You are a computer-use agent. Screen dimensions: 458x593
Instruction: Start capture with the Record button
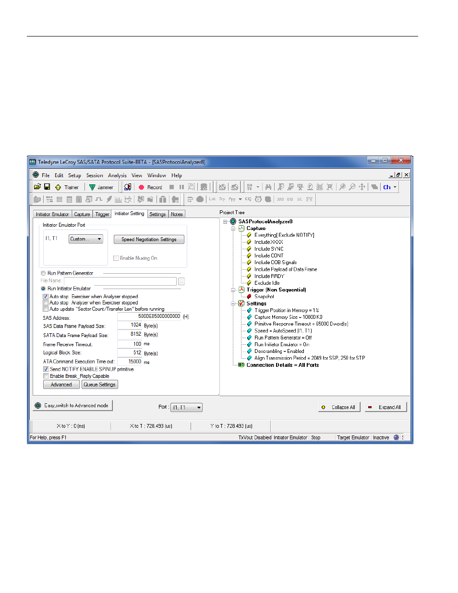pos(150,187)
